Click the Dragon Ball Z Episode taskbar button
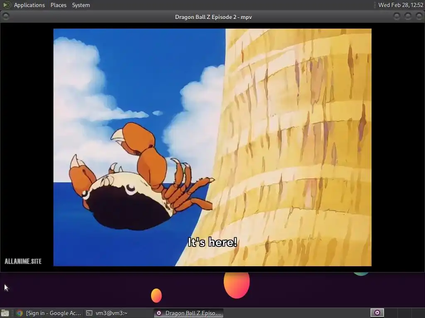Screen dimensions: 425x318 tap(189, 313)
